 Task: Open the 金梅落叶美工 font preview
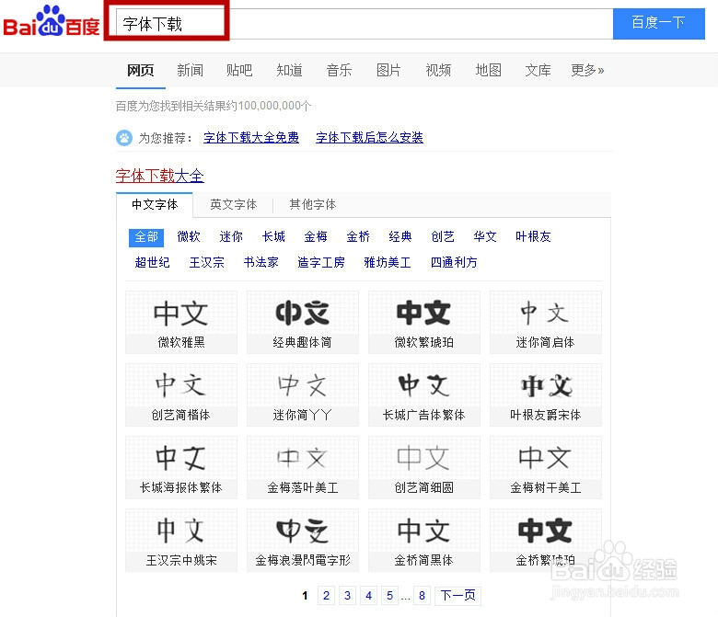pyautogui.click(x=303, y=467)
